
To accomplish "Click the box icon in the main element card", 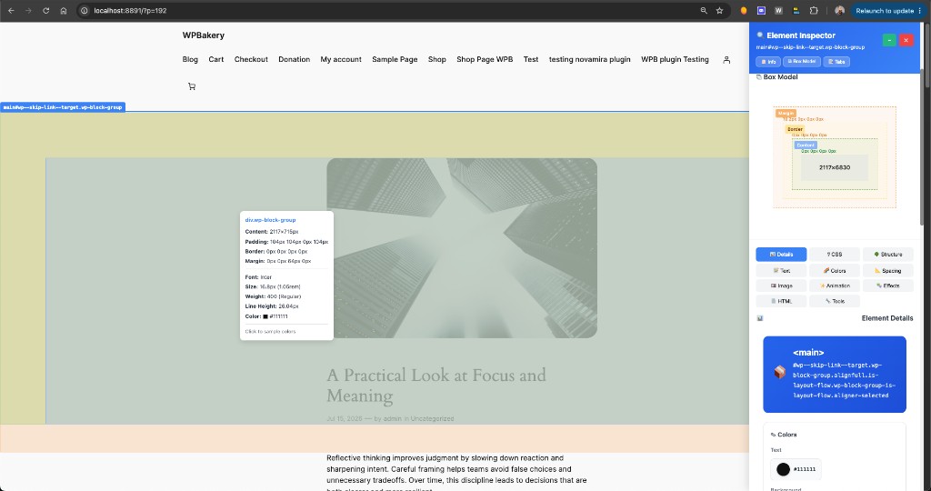I will [779, 372].
